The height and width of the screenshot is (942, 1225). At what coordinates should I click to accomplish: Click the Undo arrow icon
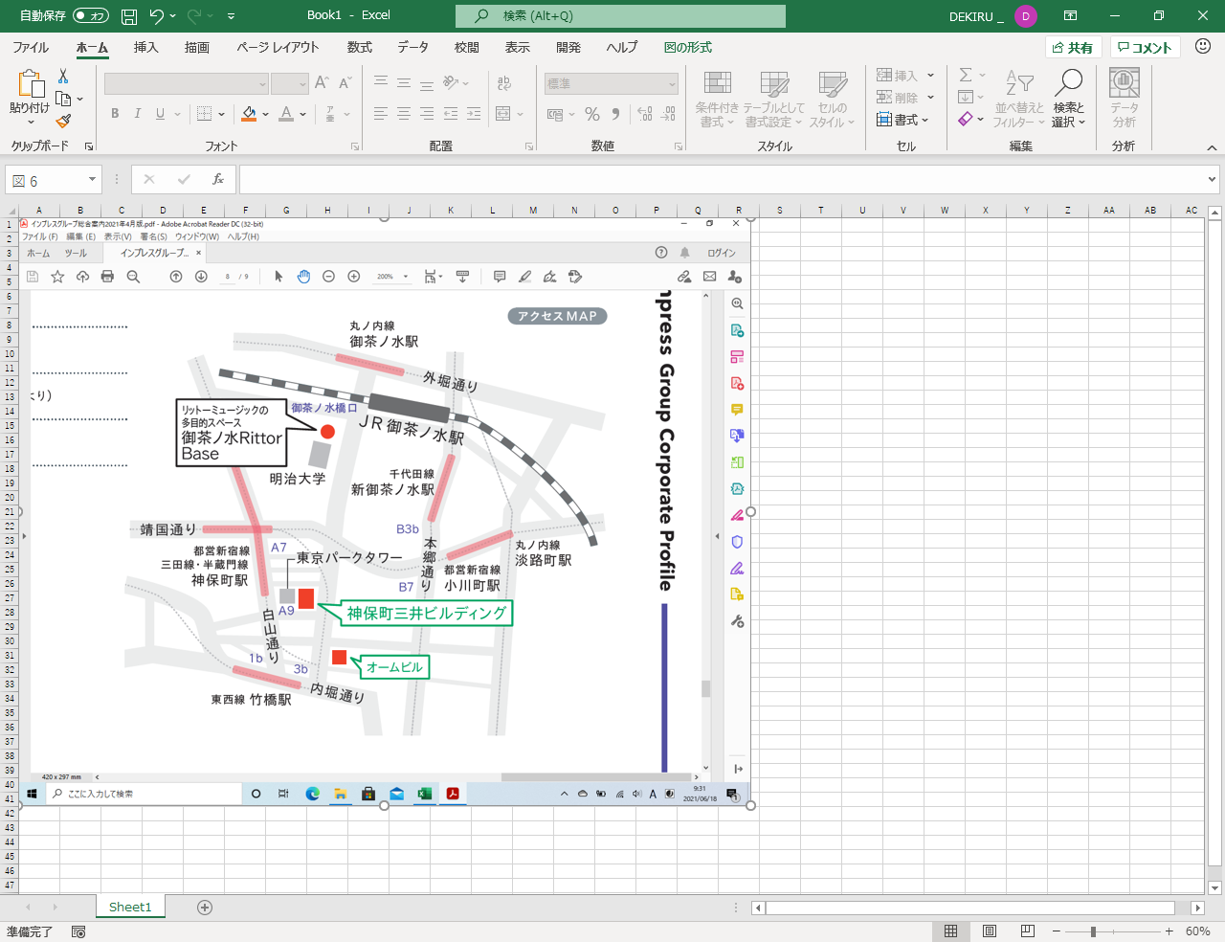pos(157,15)
